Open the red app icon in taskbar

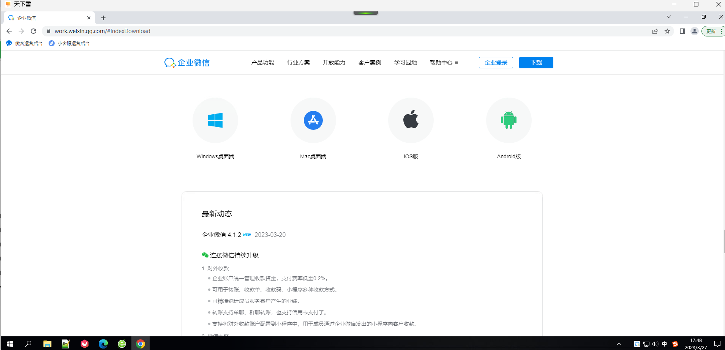[x=85, y=344]
